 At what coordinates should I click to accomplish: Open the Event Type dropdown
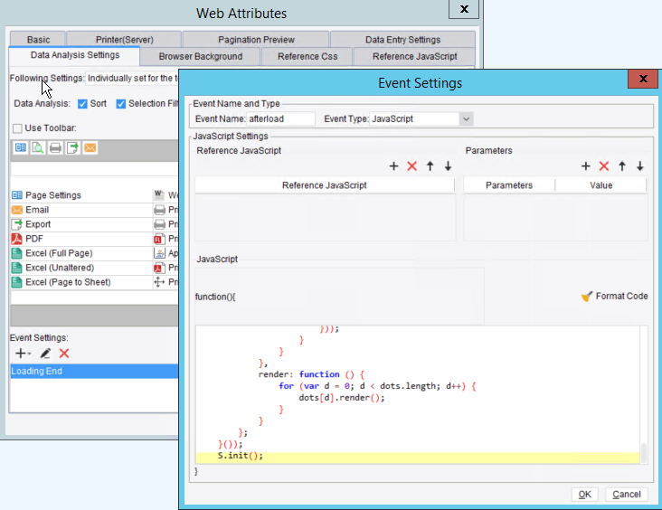pos(466,119)
